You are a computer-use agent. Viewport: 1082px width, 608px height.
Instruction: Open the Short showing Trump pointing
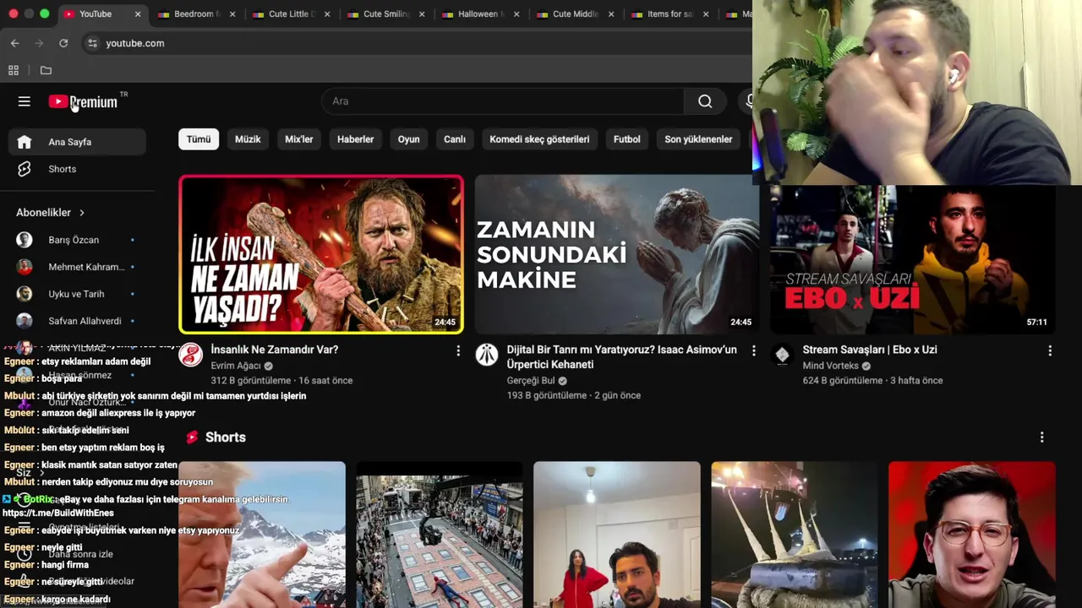[x=262, y=535]
